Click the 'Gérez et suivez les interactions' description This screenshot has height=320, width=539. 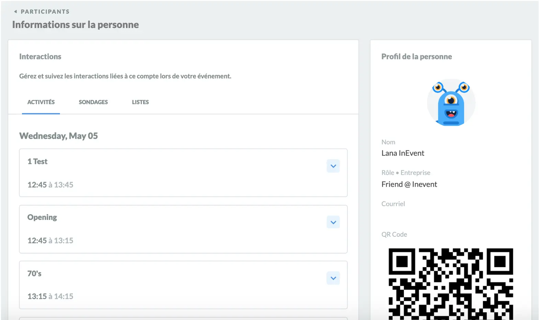coord(125,76)
